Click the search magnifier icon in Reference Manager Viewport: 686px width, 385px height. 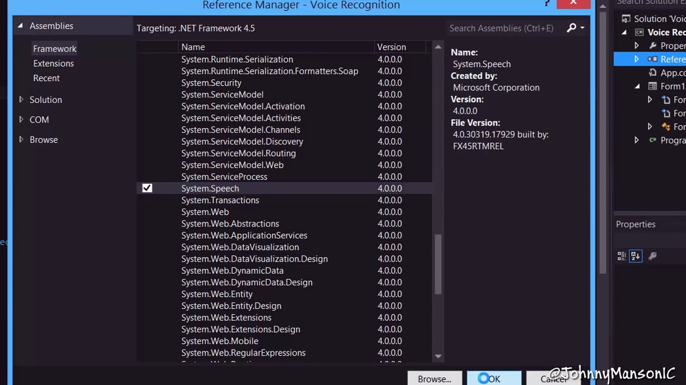coord(571,28)
